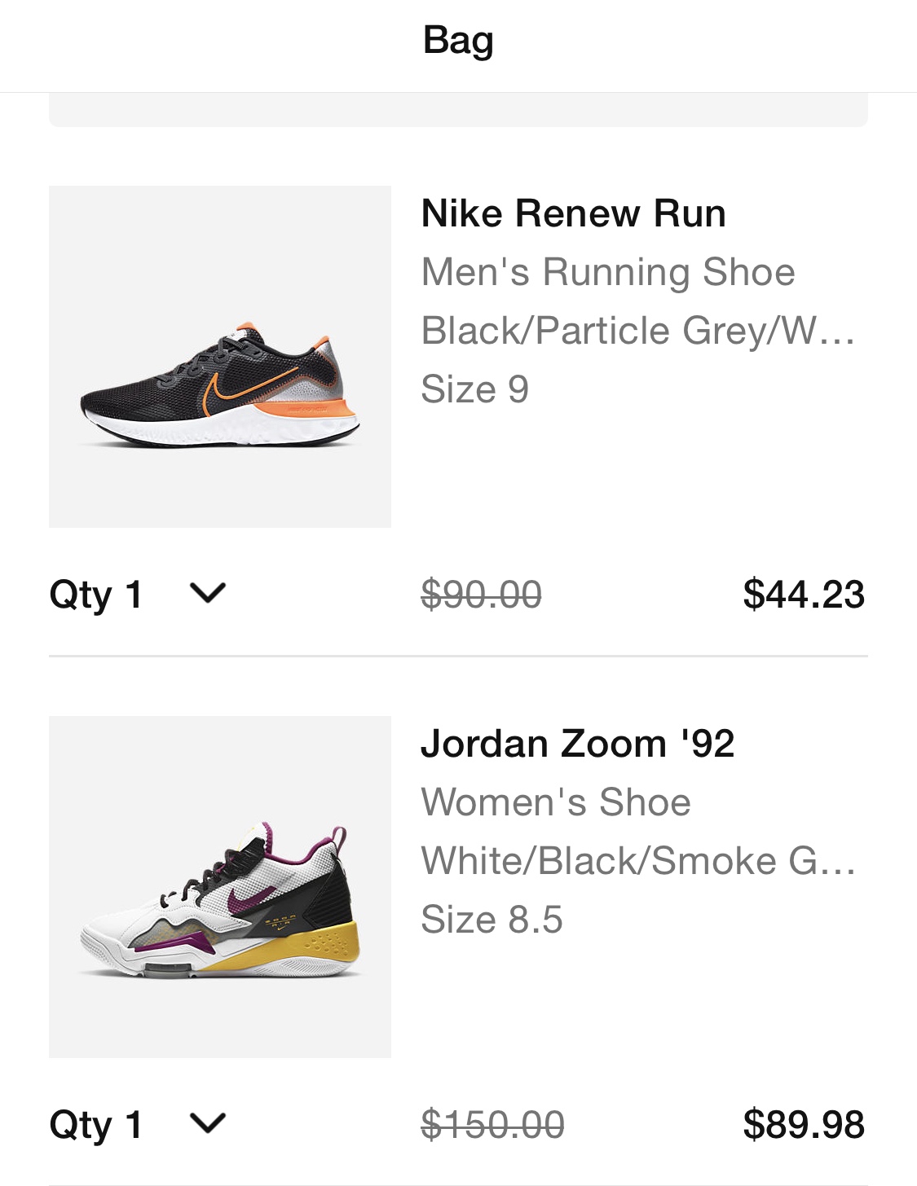Click the truncated colorway text White/Black/Smoke

point(637,861)
